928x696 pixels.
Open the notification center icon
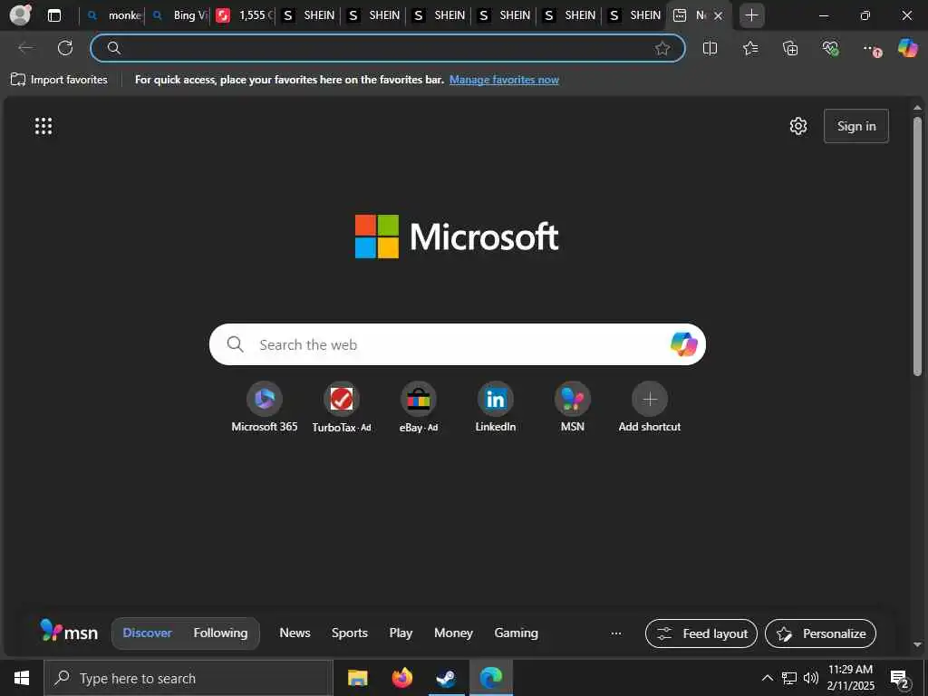(x=900, y=679)
